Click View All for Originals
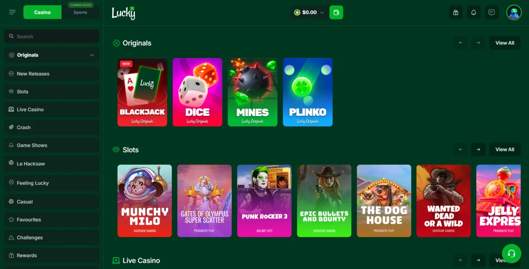529x269 pixels. coord(505,43)
